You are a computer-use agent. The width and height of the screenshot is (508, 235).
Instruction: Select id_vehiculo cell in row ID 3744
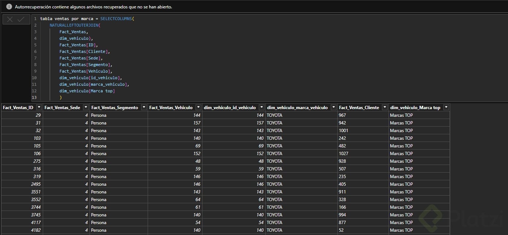tap(234, 207)
